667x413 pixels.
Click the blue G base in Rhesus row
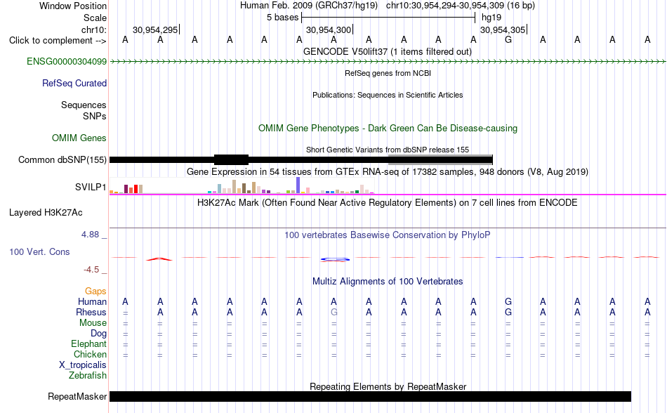coord(508,313)
